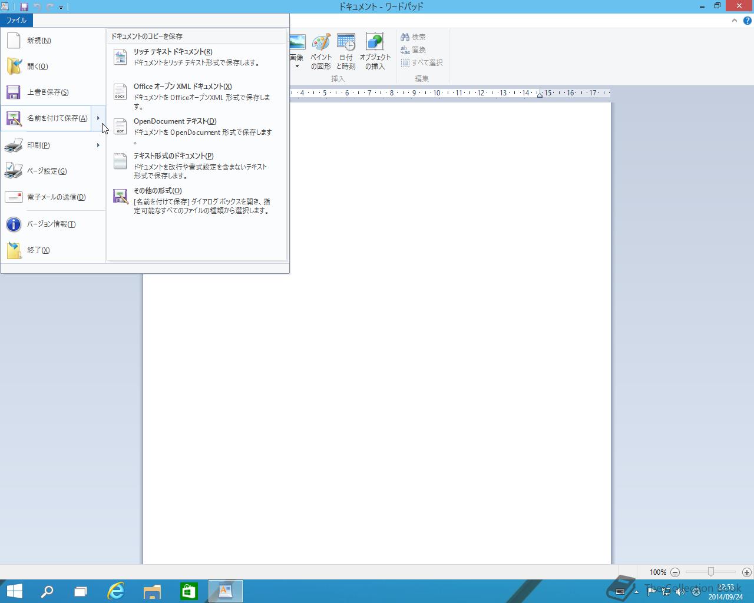Click the plain text document icon
This screenshot has width=754, height=603.
[x=120, y=161]
